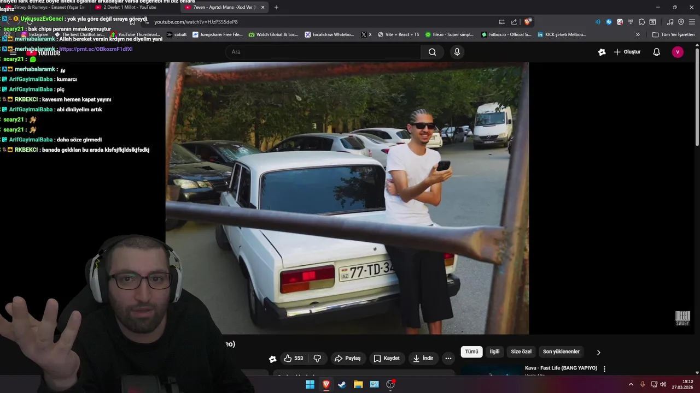Click the share page icon in address bar
The height and width of the screenshot is (393, 700).
click(x=514, y=22)
